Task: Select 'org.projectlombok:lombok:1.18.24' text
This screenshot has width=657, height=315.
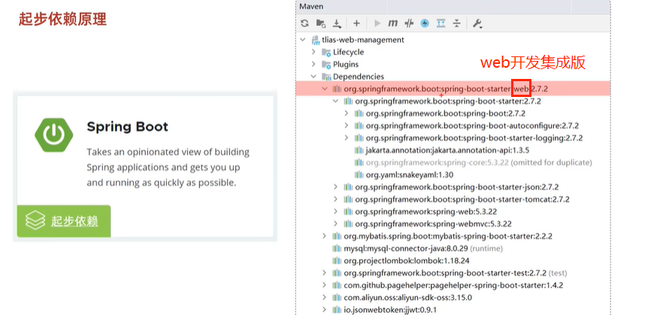Action: click(407, 261)
